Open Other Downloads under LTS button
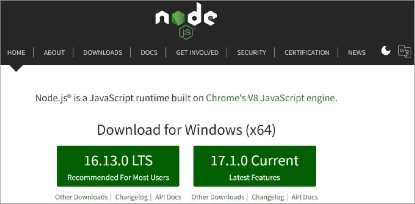This screenshot has height=204, width=415. click(81, 197)
